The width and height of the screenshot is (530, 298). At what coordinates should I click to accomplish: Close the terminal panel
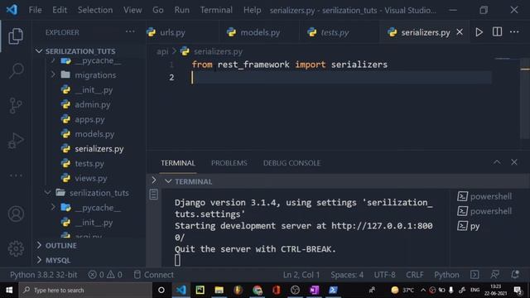[x=514, y=162]
